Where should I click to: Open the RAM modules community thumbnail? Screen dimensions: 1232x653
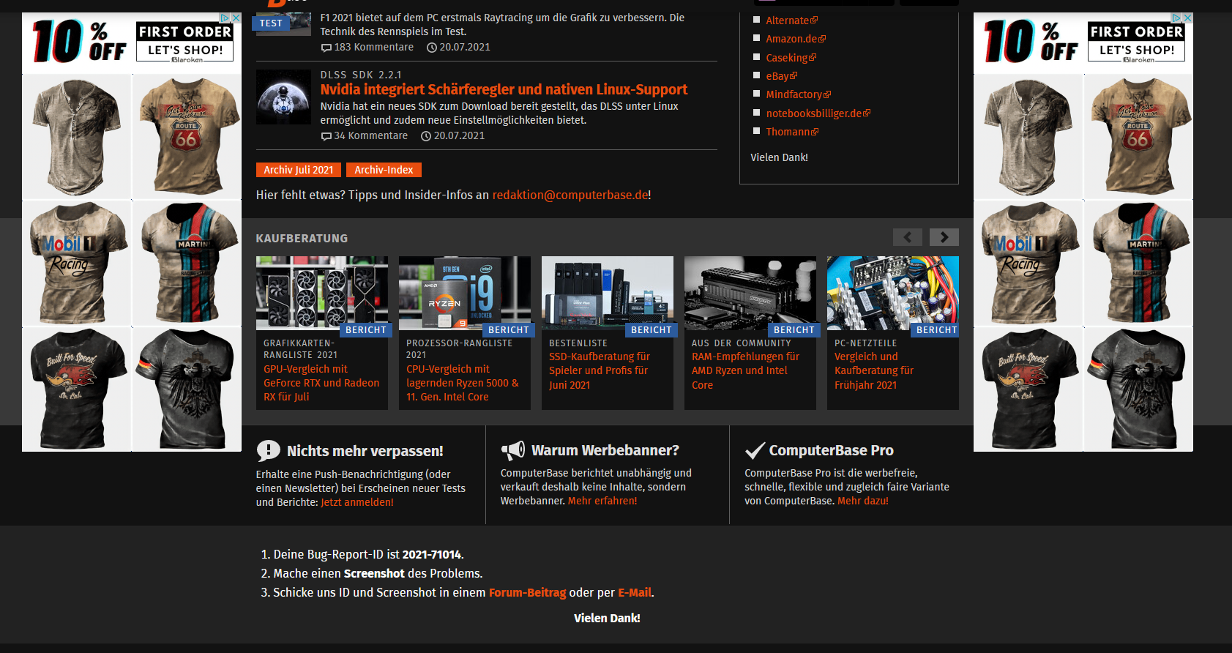tap(750, 293)
